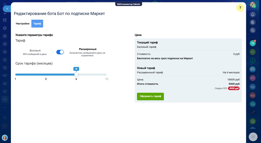261x143 pixels.
Task: Click the tariff term slider handle
Action: (x=76, y=75)
